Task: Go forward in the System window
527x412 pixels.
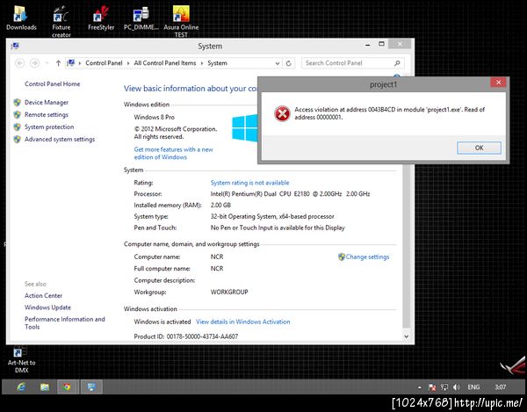Action: (x=34, y=63)
